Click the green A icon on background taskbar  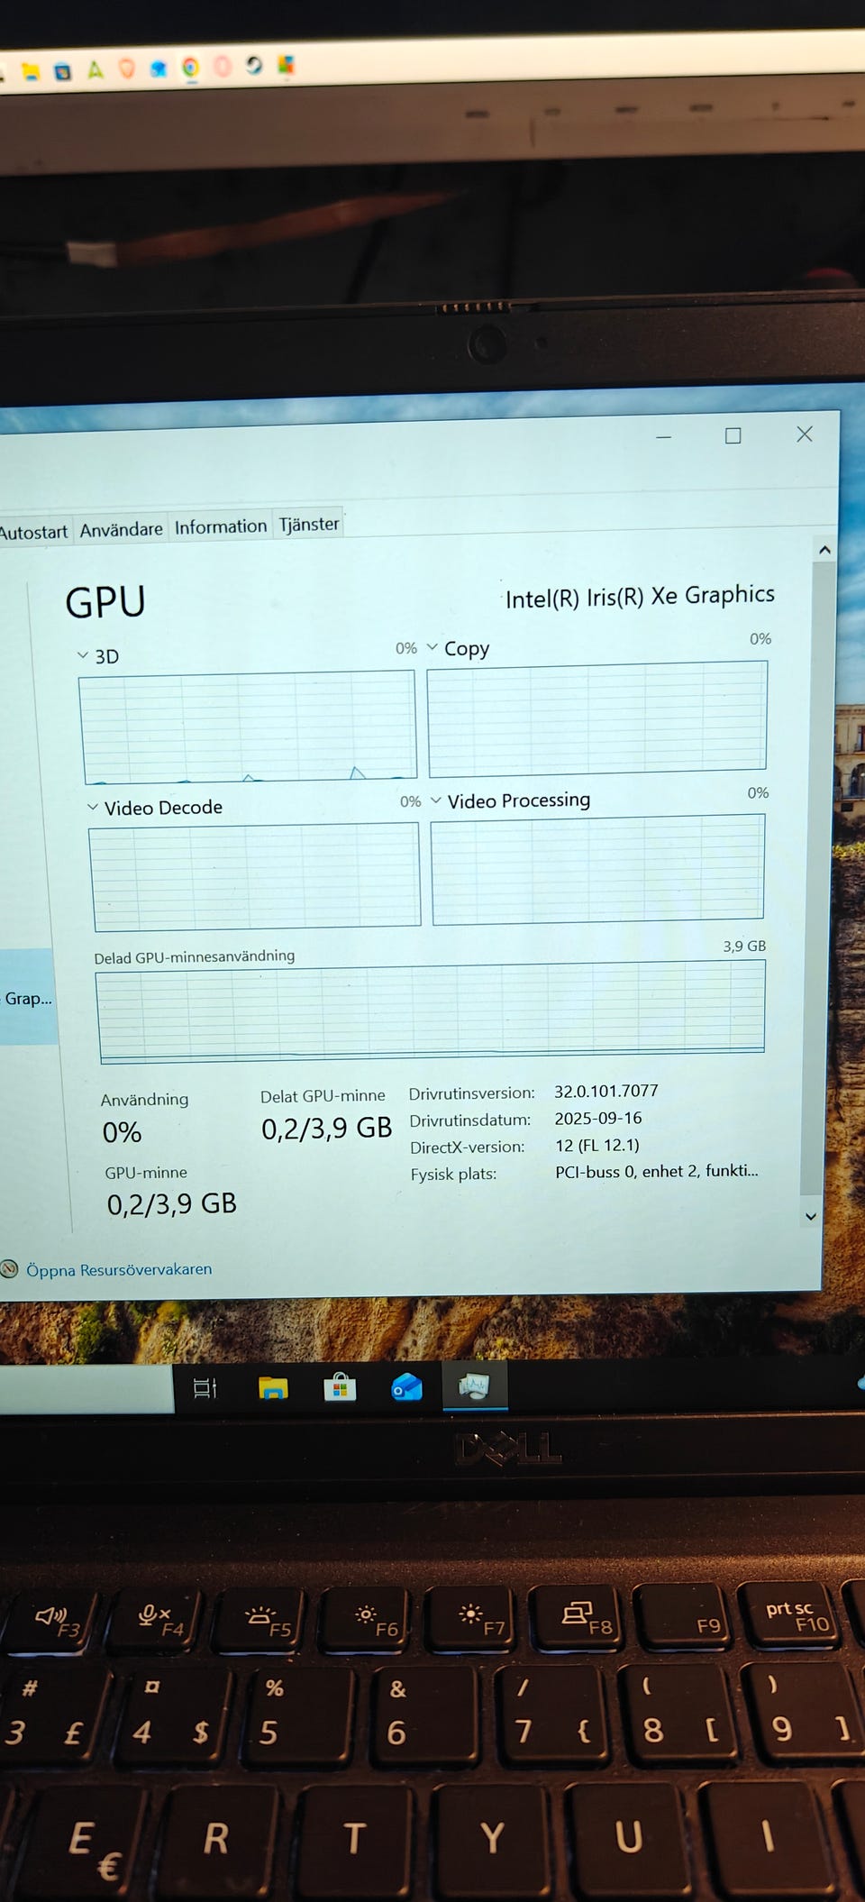[95, 69]
